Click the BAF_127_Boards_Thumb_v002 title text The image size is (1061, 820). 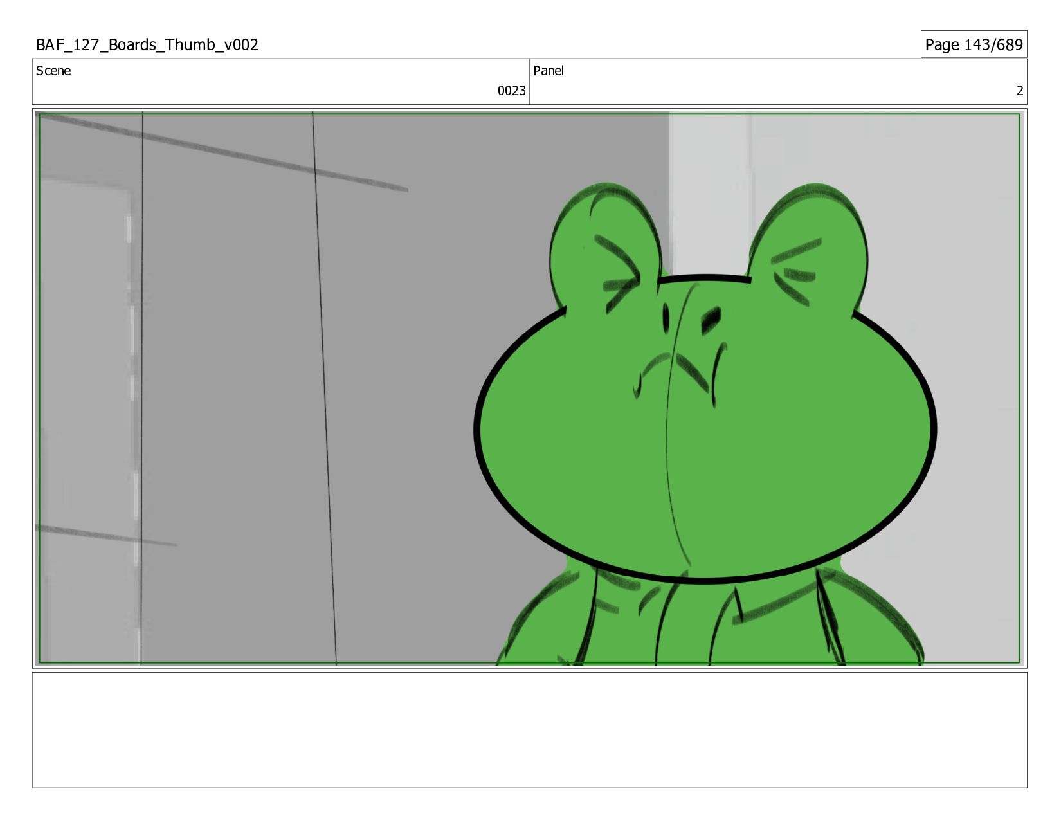147,45
